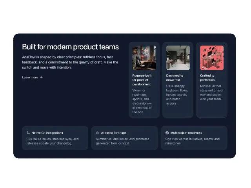Click the One view across initiatives text
The height and width of the screenshot is (188, 251).
pos(193,141)
